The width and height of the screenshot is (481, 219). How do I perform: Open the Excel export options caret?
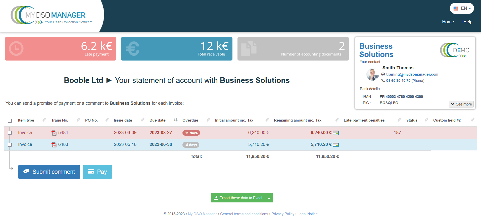pos(269,198)
